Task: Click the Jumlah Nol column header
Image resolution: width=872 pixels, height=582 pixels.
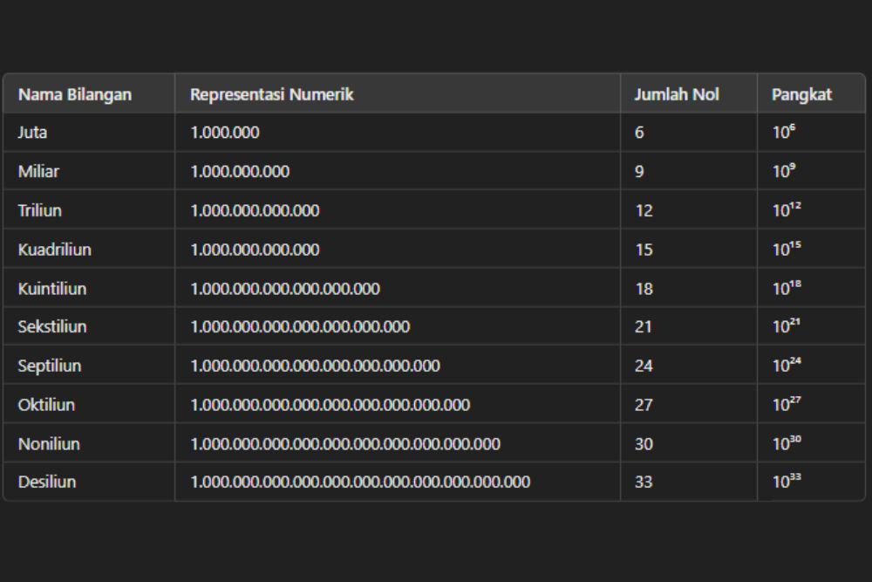Action: tap(677, 94)
